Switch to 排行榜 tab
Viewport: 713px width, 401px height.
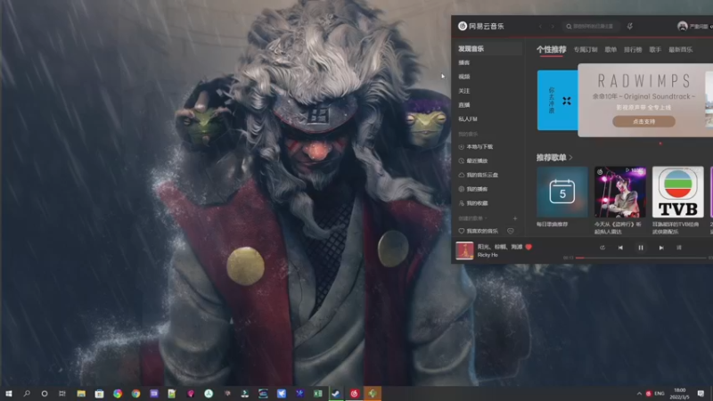click(x=633, y=50)
